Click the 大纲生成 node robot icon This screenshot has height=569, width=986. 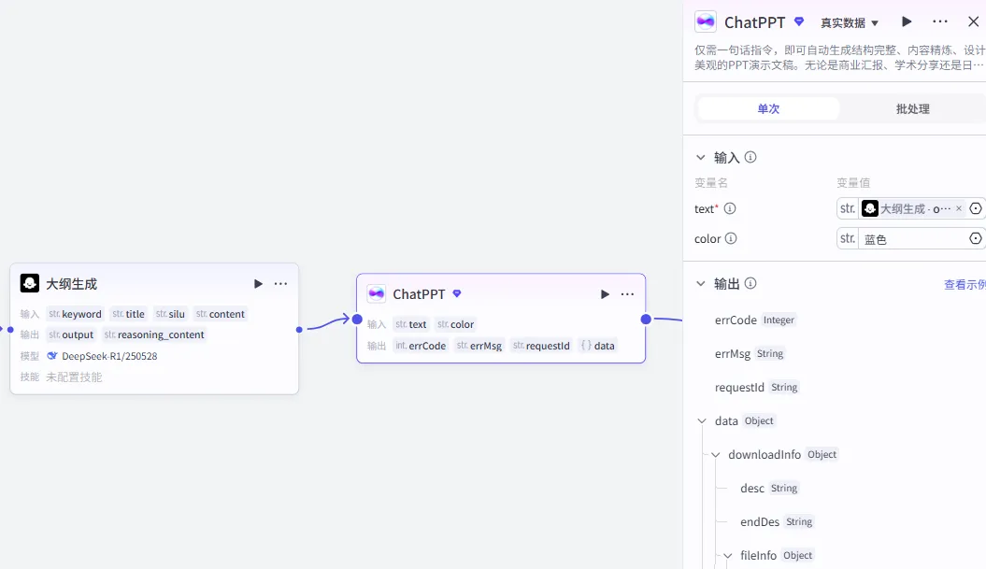click(30, 283)
